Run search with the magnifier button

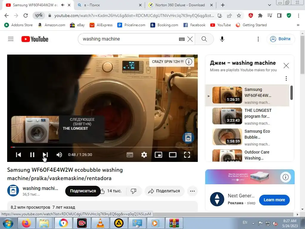tap(204, 39)
